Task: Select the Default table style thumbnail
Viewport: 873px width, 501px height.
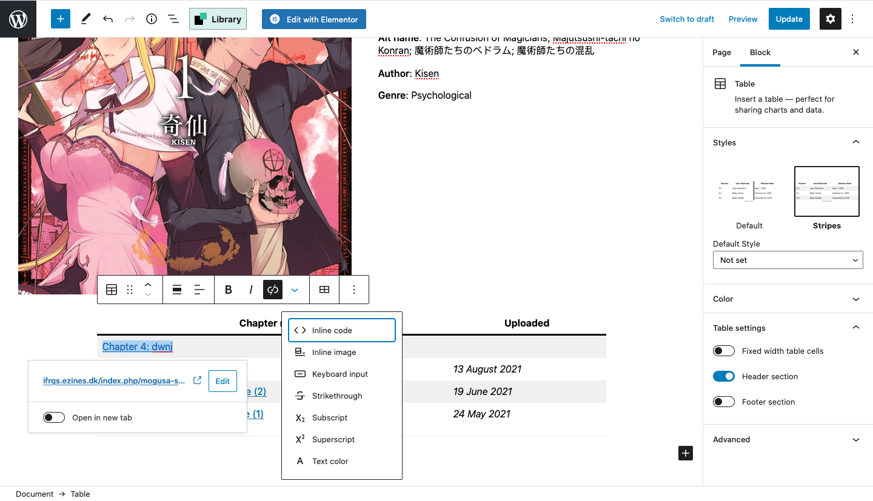Action: coord(749,191)
